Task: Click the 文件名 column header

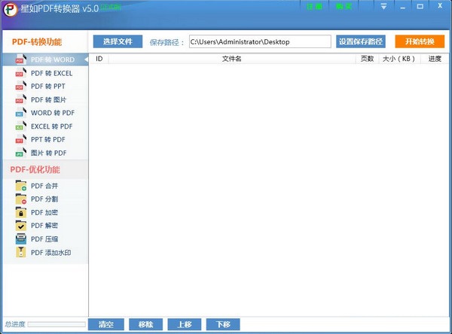Action: point(232,59)
